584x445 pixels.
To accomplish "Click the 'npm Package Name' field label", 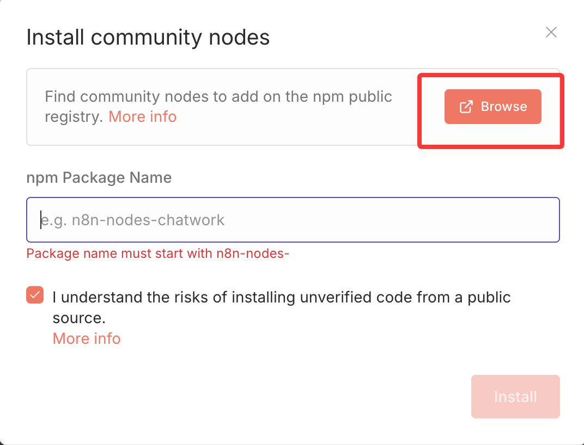I will (99, 177).
